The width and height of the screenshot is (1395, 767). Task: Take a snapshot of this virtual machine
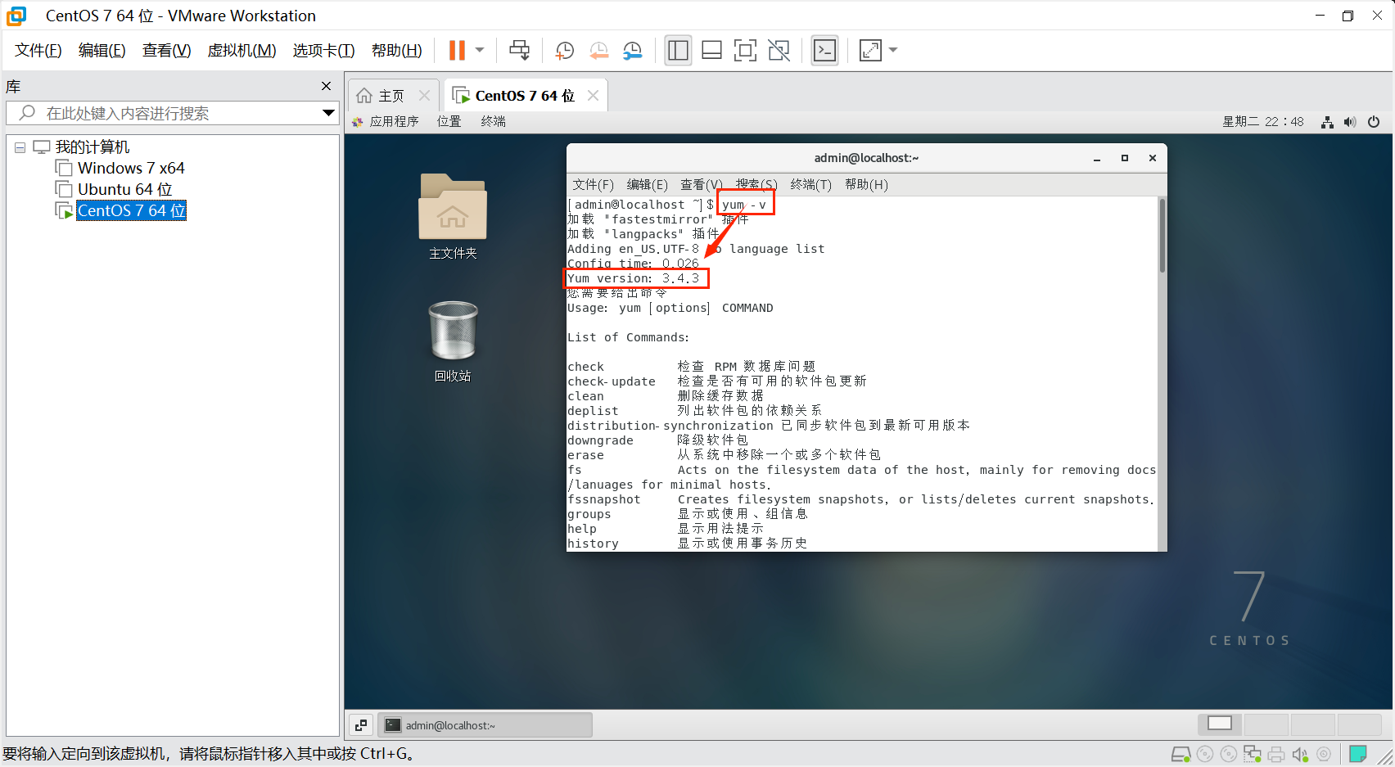564,51
